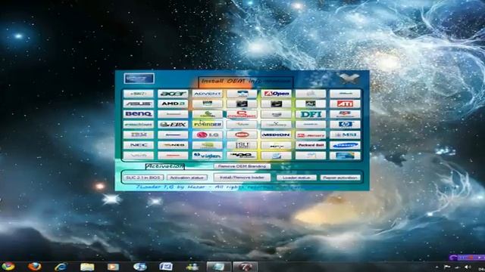485x272 pixels.
Task: Pick the LG logo button
Action: coord(207,134)
